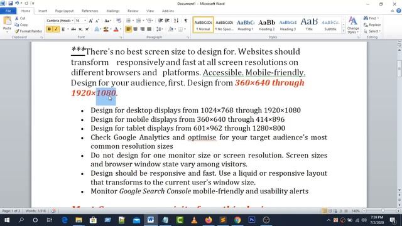Open Google Chrome from the taskbar
402x226 pixels.
237,220
